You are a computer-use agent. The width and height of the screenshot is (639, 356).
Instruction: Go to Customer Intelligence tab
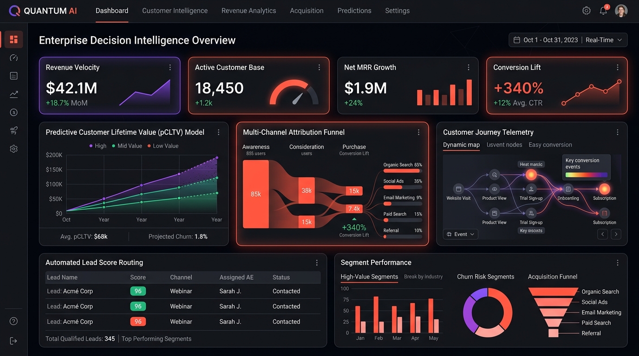pos(175,11)
